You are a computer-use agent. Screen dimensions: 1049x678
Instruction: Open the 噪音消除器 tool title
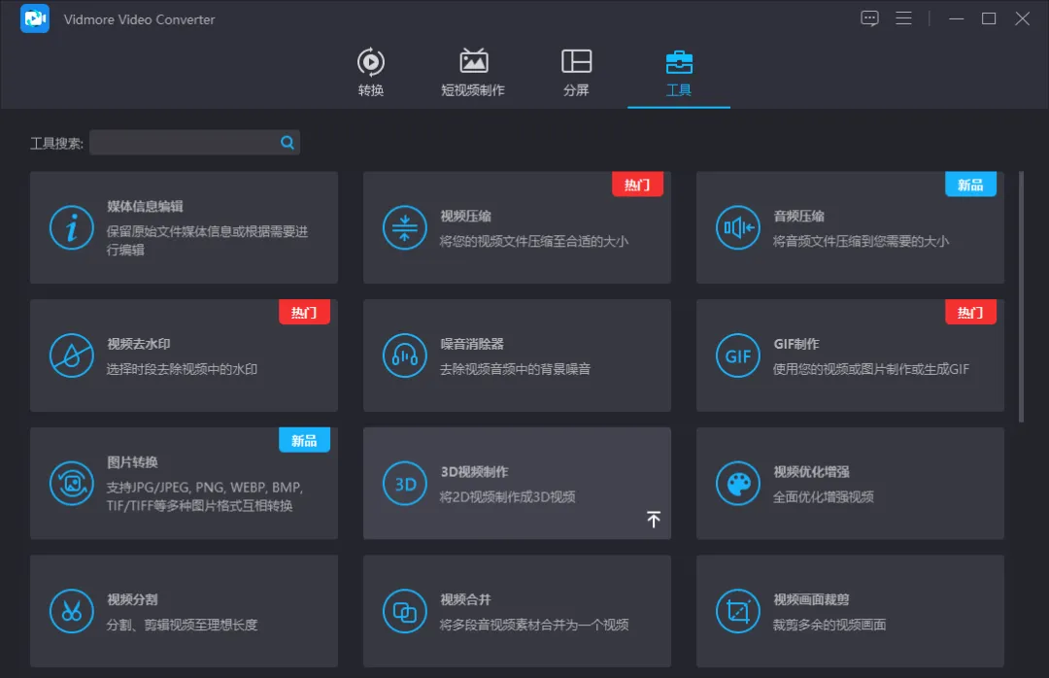point(472,344)
